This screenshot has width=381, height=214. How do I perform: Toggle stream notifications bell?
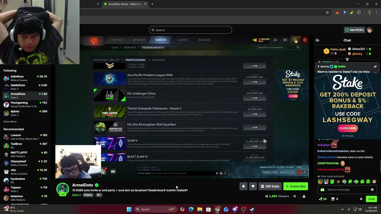point(243,186)
